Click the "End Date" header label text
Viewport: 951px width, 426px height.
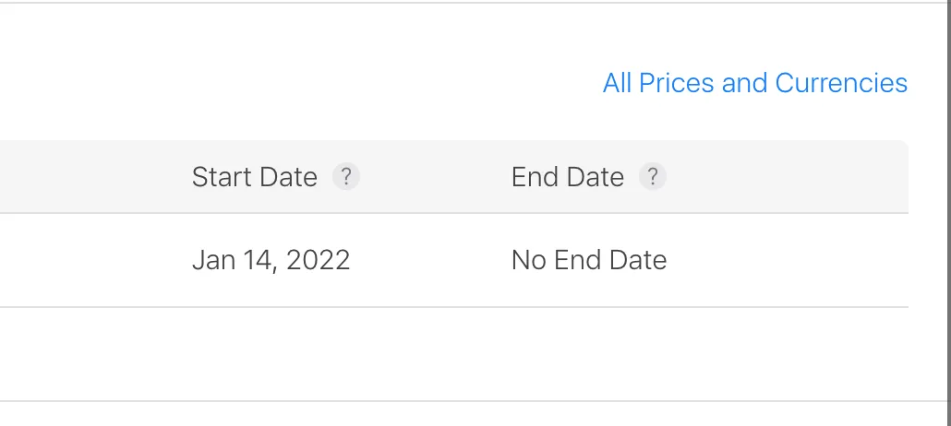pyautogui.click(x=567, y=177)
